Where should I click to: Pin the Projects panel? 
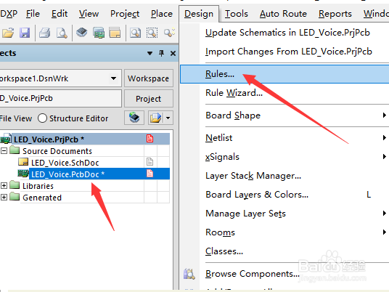coord(162,53)
